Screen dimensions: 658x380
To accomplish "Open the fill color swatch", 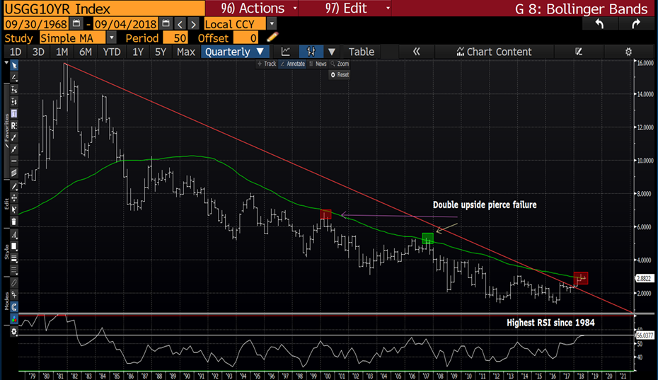I will tap(14, 246).
